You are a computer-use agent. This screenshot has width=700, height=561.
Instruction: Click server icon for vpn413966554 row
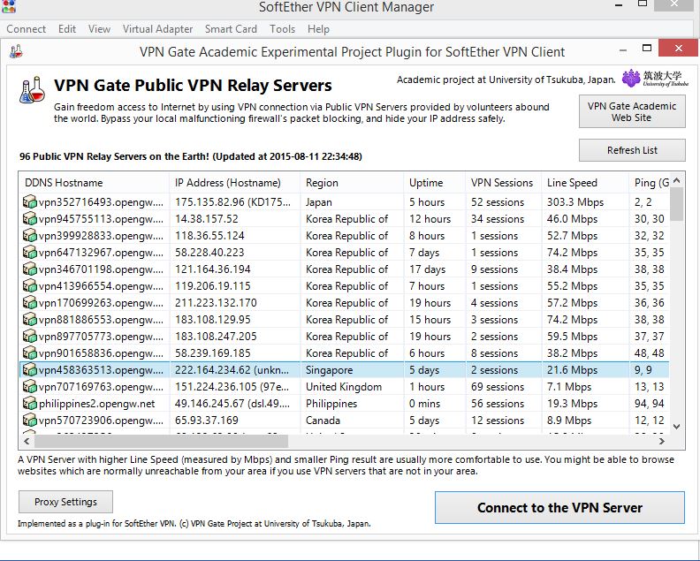point(29,285)
